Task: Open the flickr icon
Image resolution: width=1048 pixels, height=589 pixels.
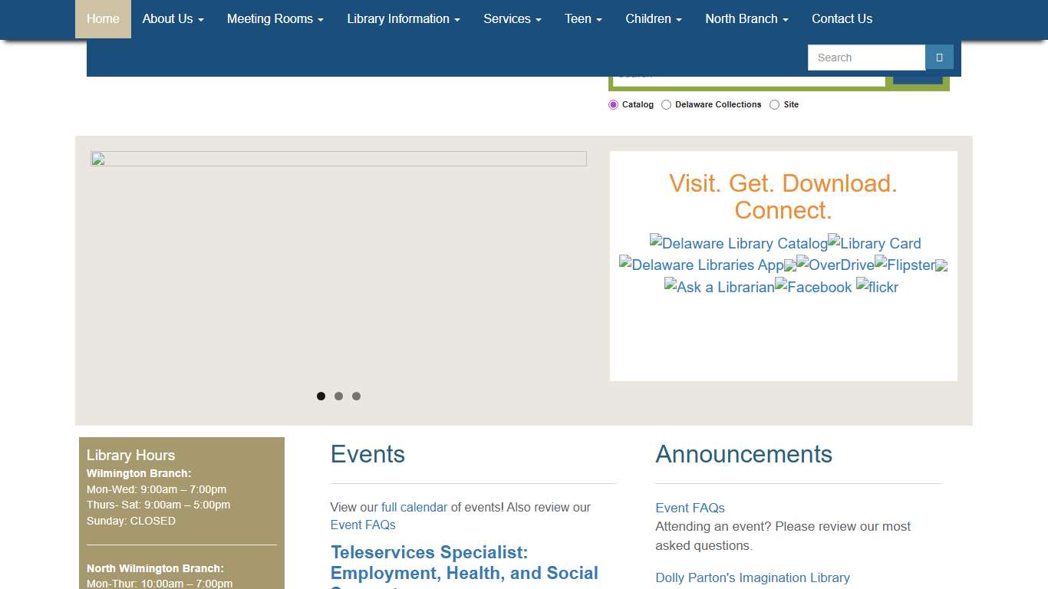Action: click(x=876, y=287)
